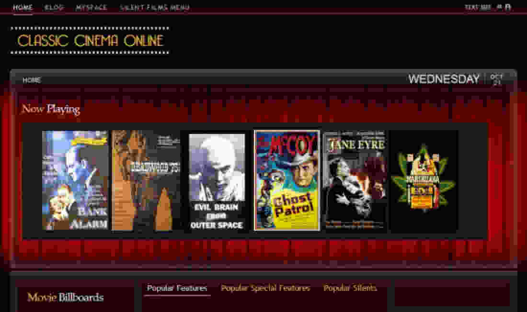Open the Marihuana leaf movie poster

(x=424, y=181)
